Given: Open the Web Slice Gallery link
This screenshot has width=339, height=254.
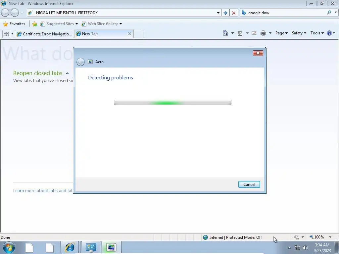Looking at the screenshot, I should click(x=100, y=24).
